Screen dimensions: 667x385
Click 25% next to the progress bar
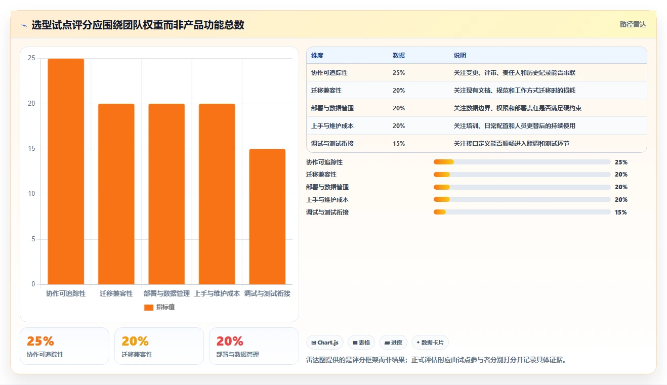pos(621,162)
